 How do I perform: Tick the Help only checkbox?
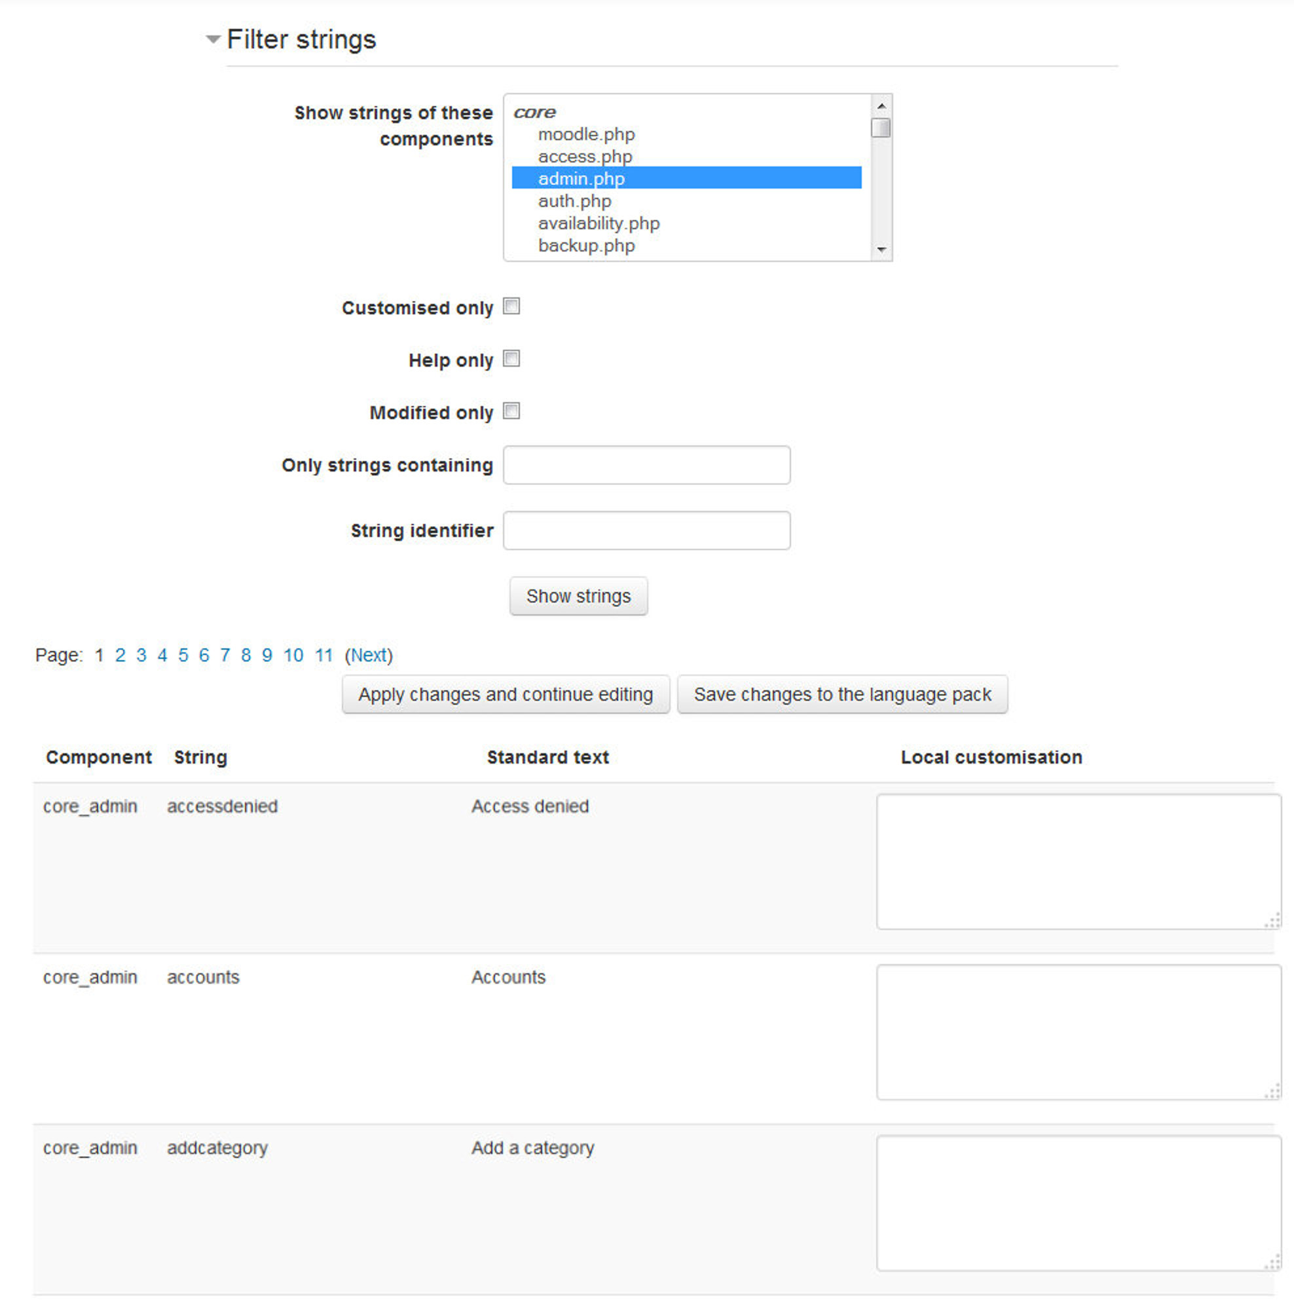[511, 359]
